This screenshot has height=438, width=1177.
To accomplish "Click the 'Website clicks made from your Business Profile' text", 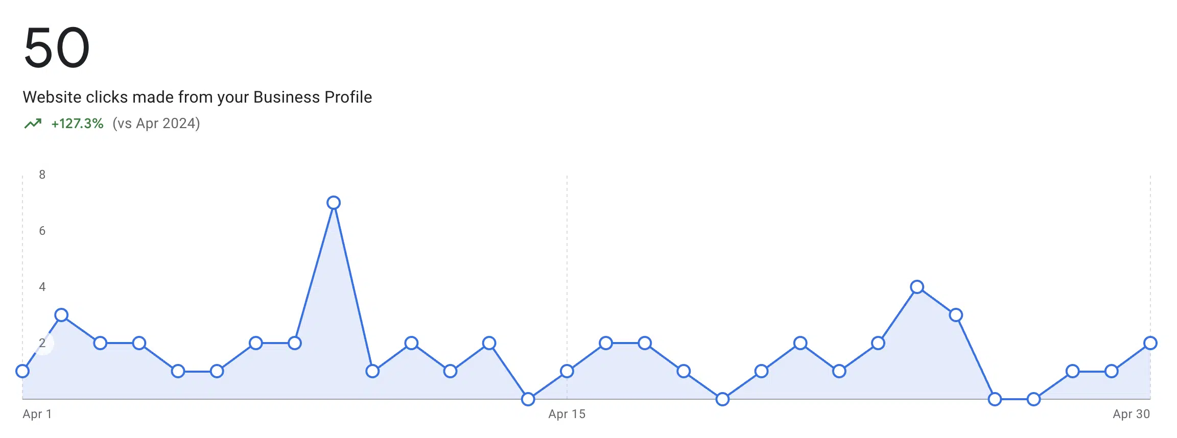I will [x=197, y=97].
